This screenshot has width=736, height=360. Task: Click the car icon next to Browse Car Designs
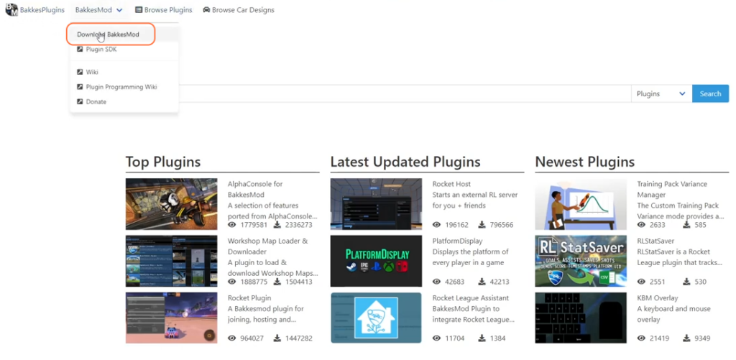pos(206,10)
